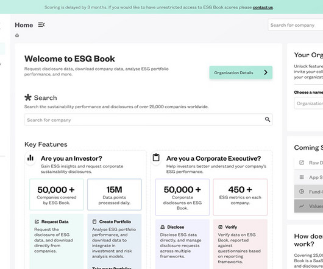Open the Create Portfolio card
The width and height of the screenshot is (323, 269).
click(x=115, y=242)
